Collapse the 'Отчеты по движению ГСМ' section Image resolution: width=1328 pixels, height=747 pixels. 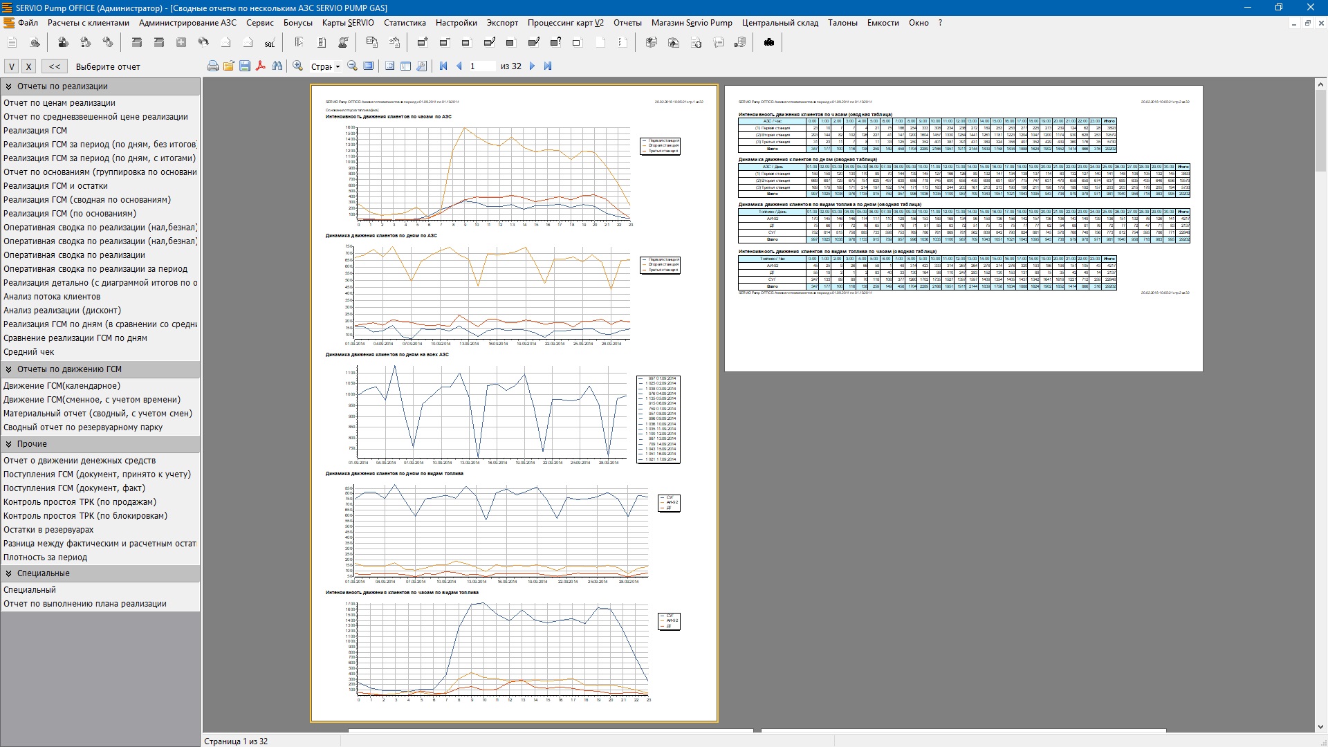point(9,369)
